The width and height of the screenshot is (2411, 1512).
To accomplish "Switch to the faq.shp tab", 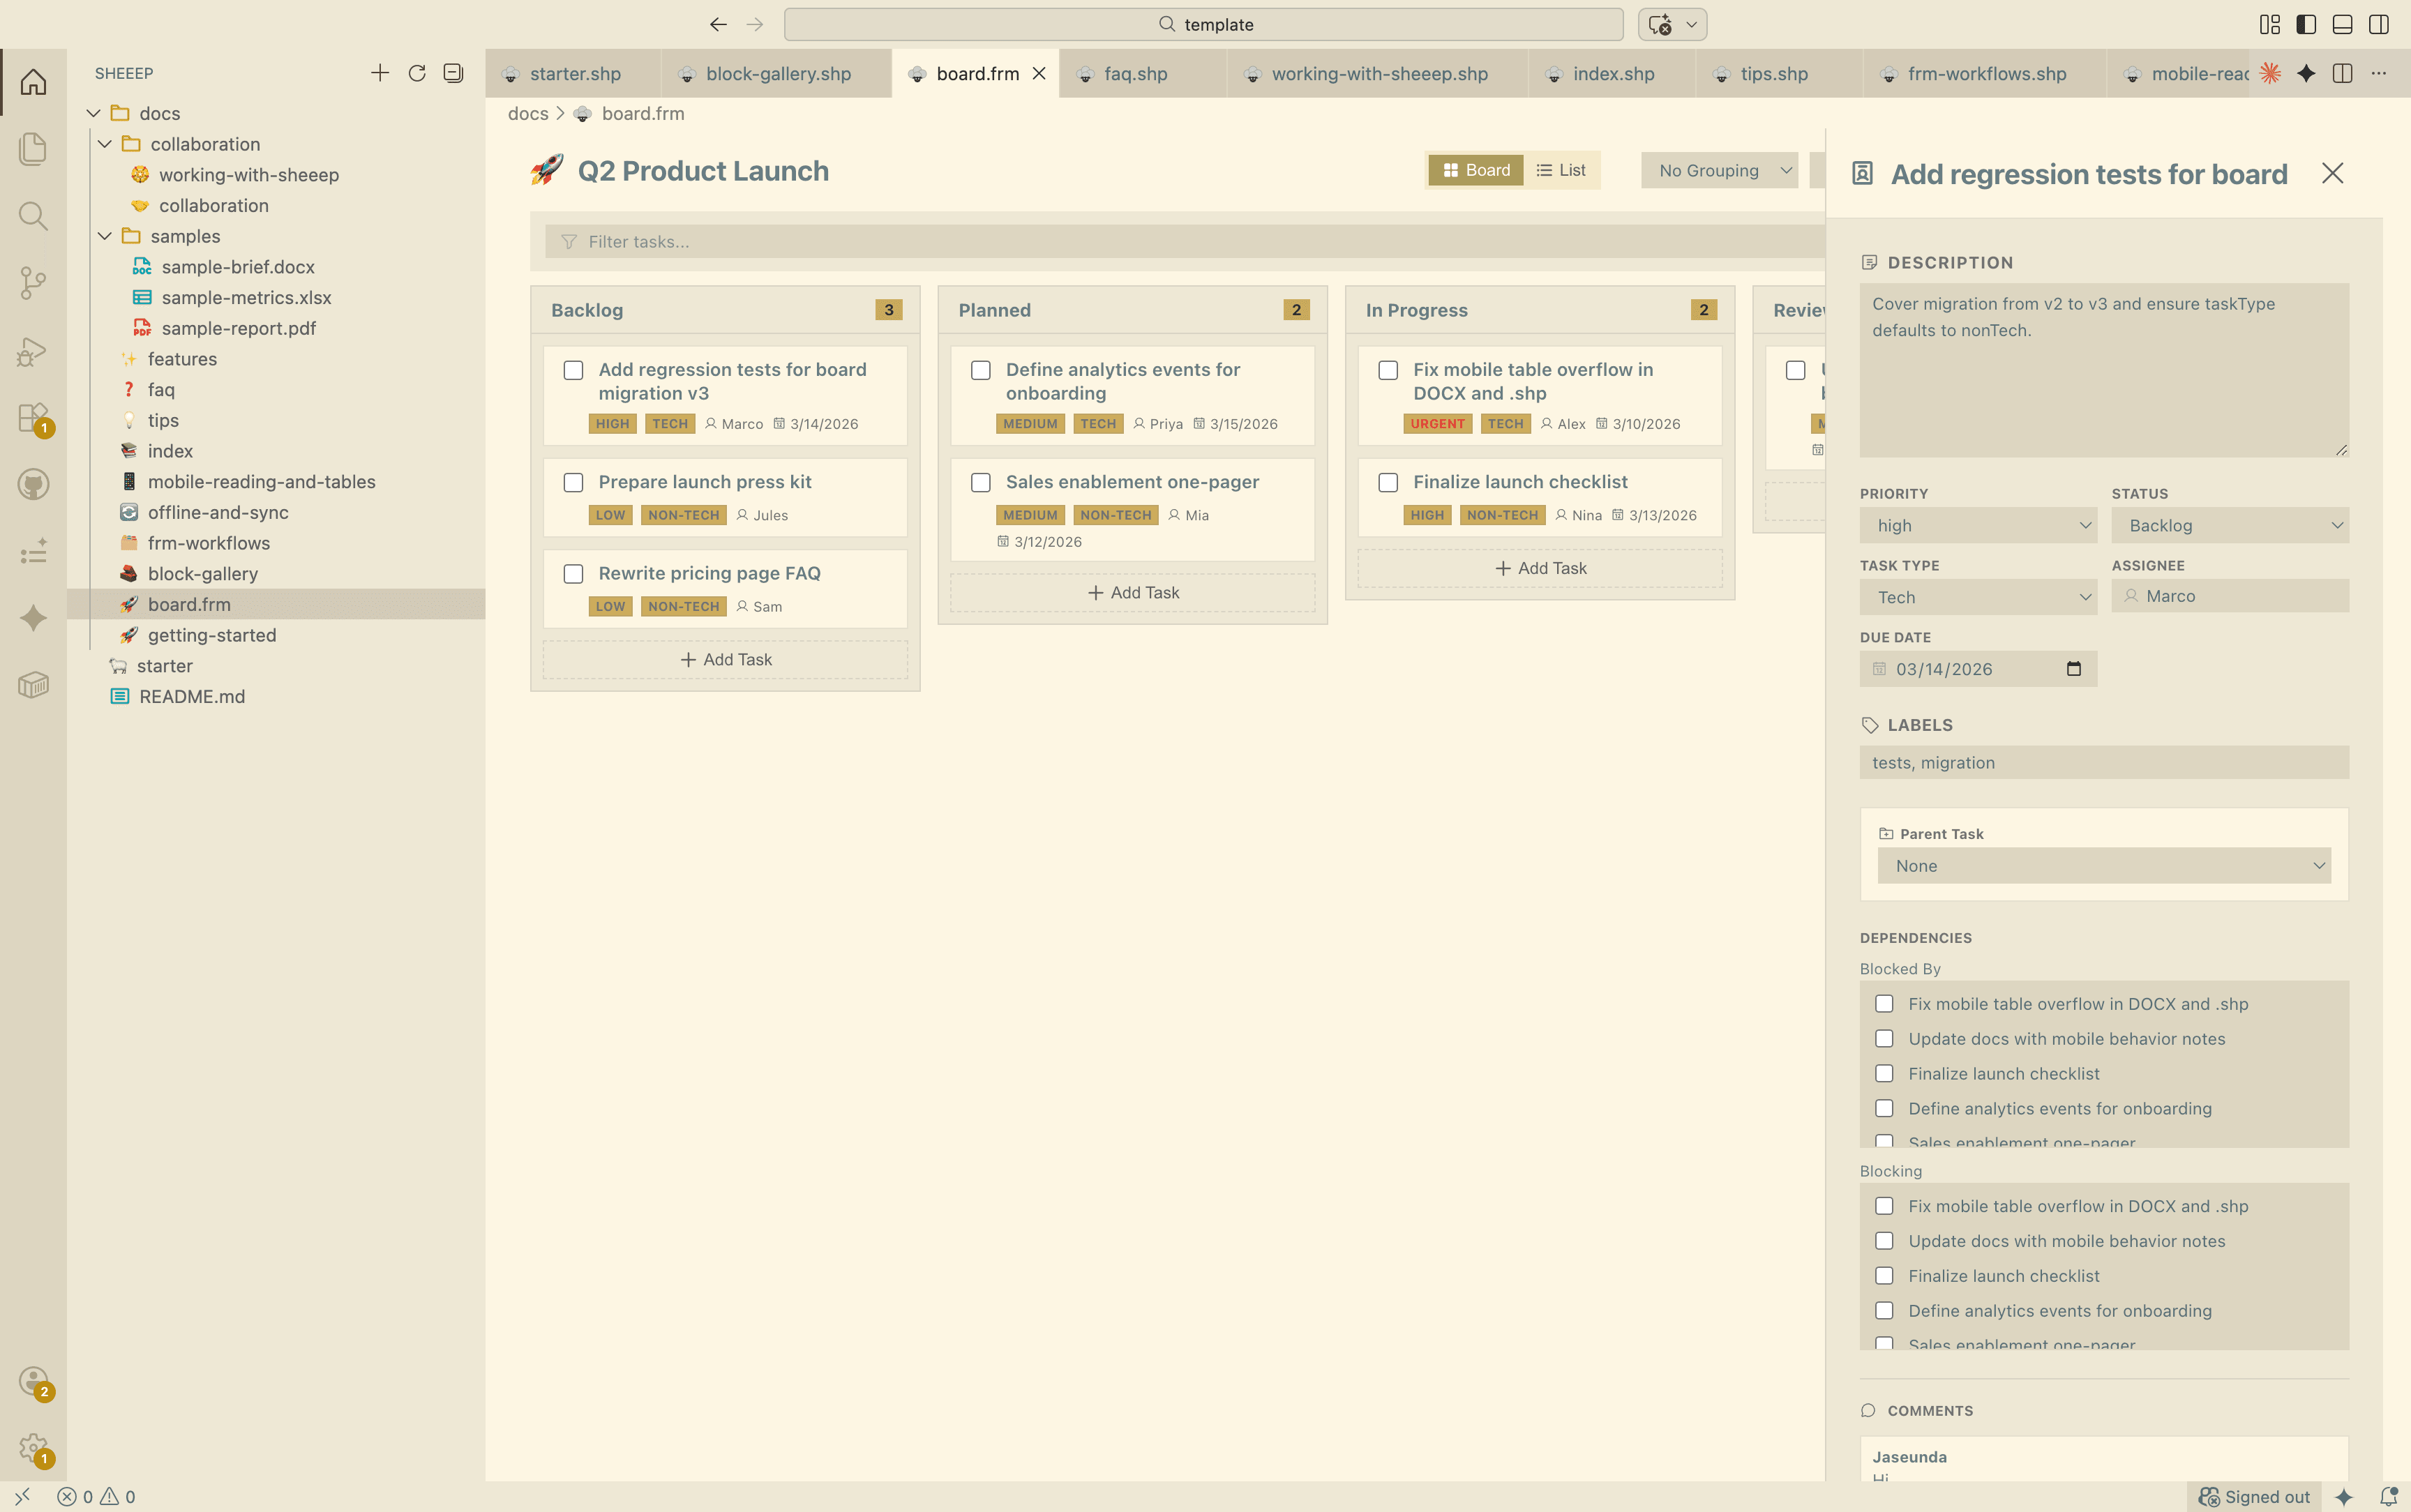I will point(1135,73).
